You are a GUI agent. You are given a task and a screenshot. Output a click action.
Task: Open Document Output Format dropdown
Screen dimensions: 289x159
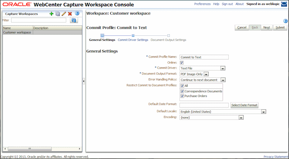point(206,74)
